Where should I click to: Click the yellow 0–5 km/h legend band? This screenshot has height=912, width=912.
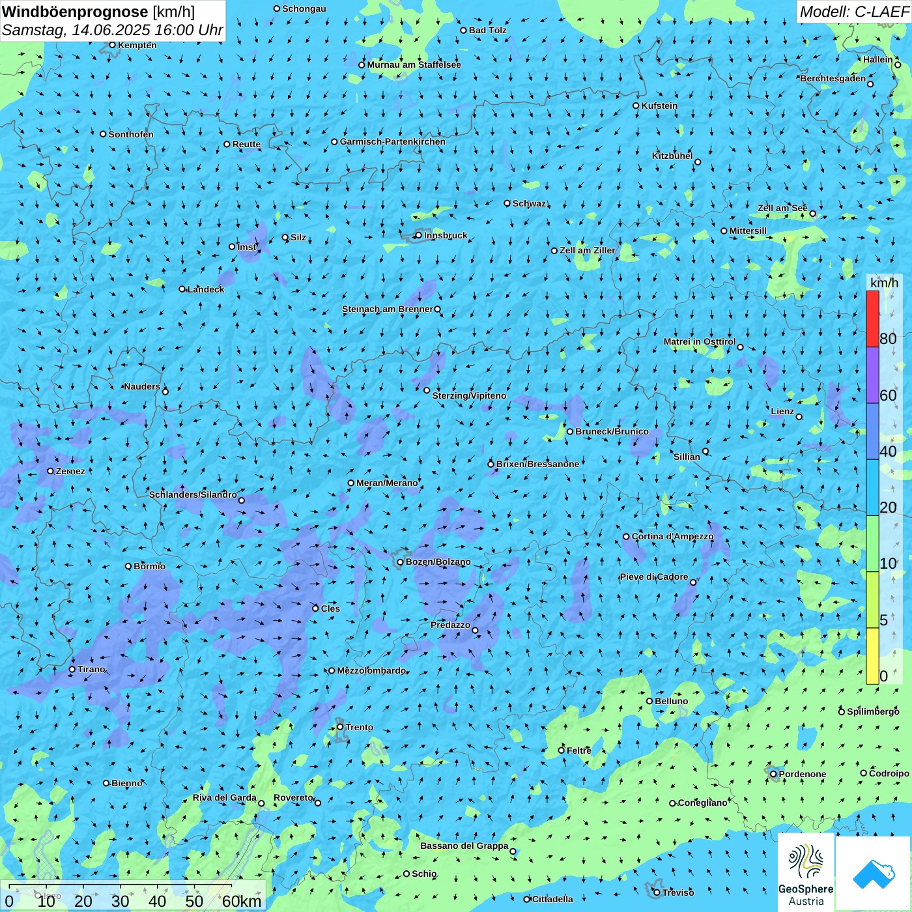(x=872, y=656)
